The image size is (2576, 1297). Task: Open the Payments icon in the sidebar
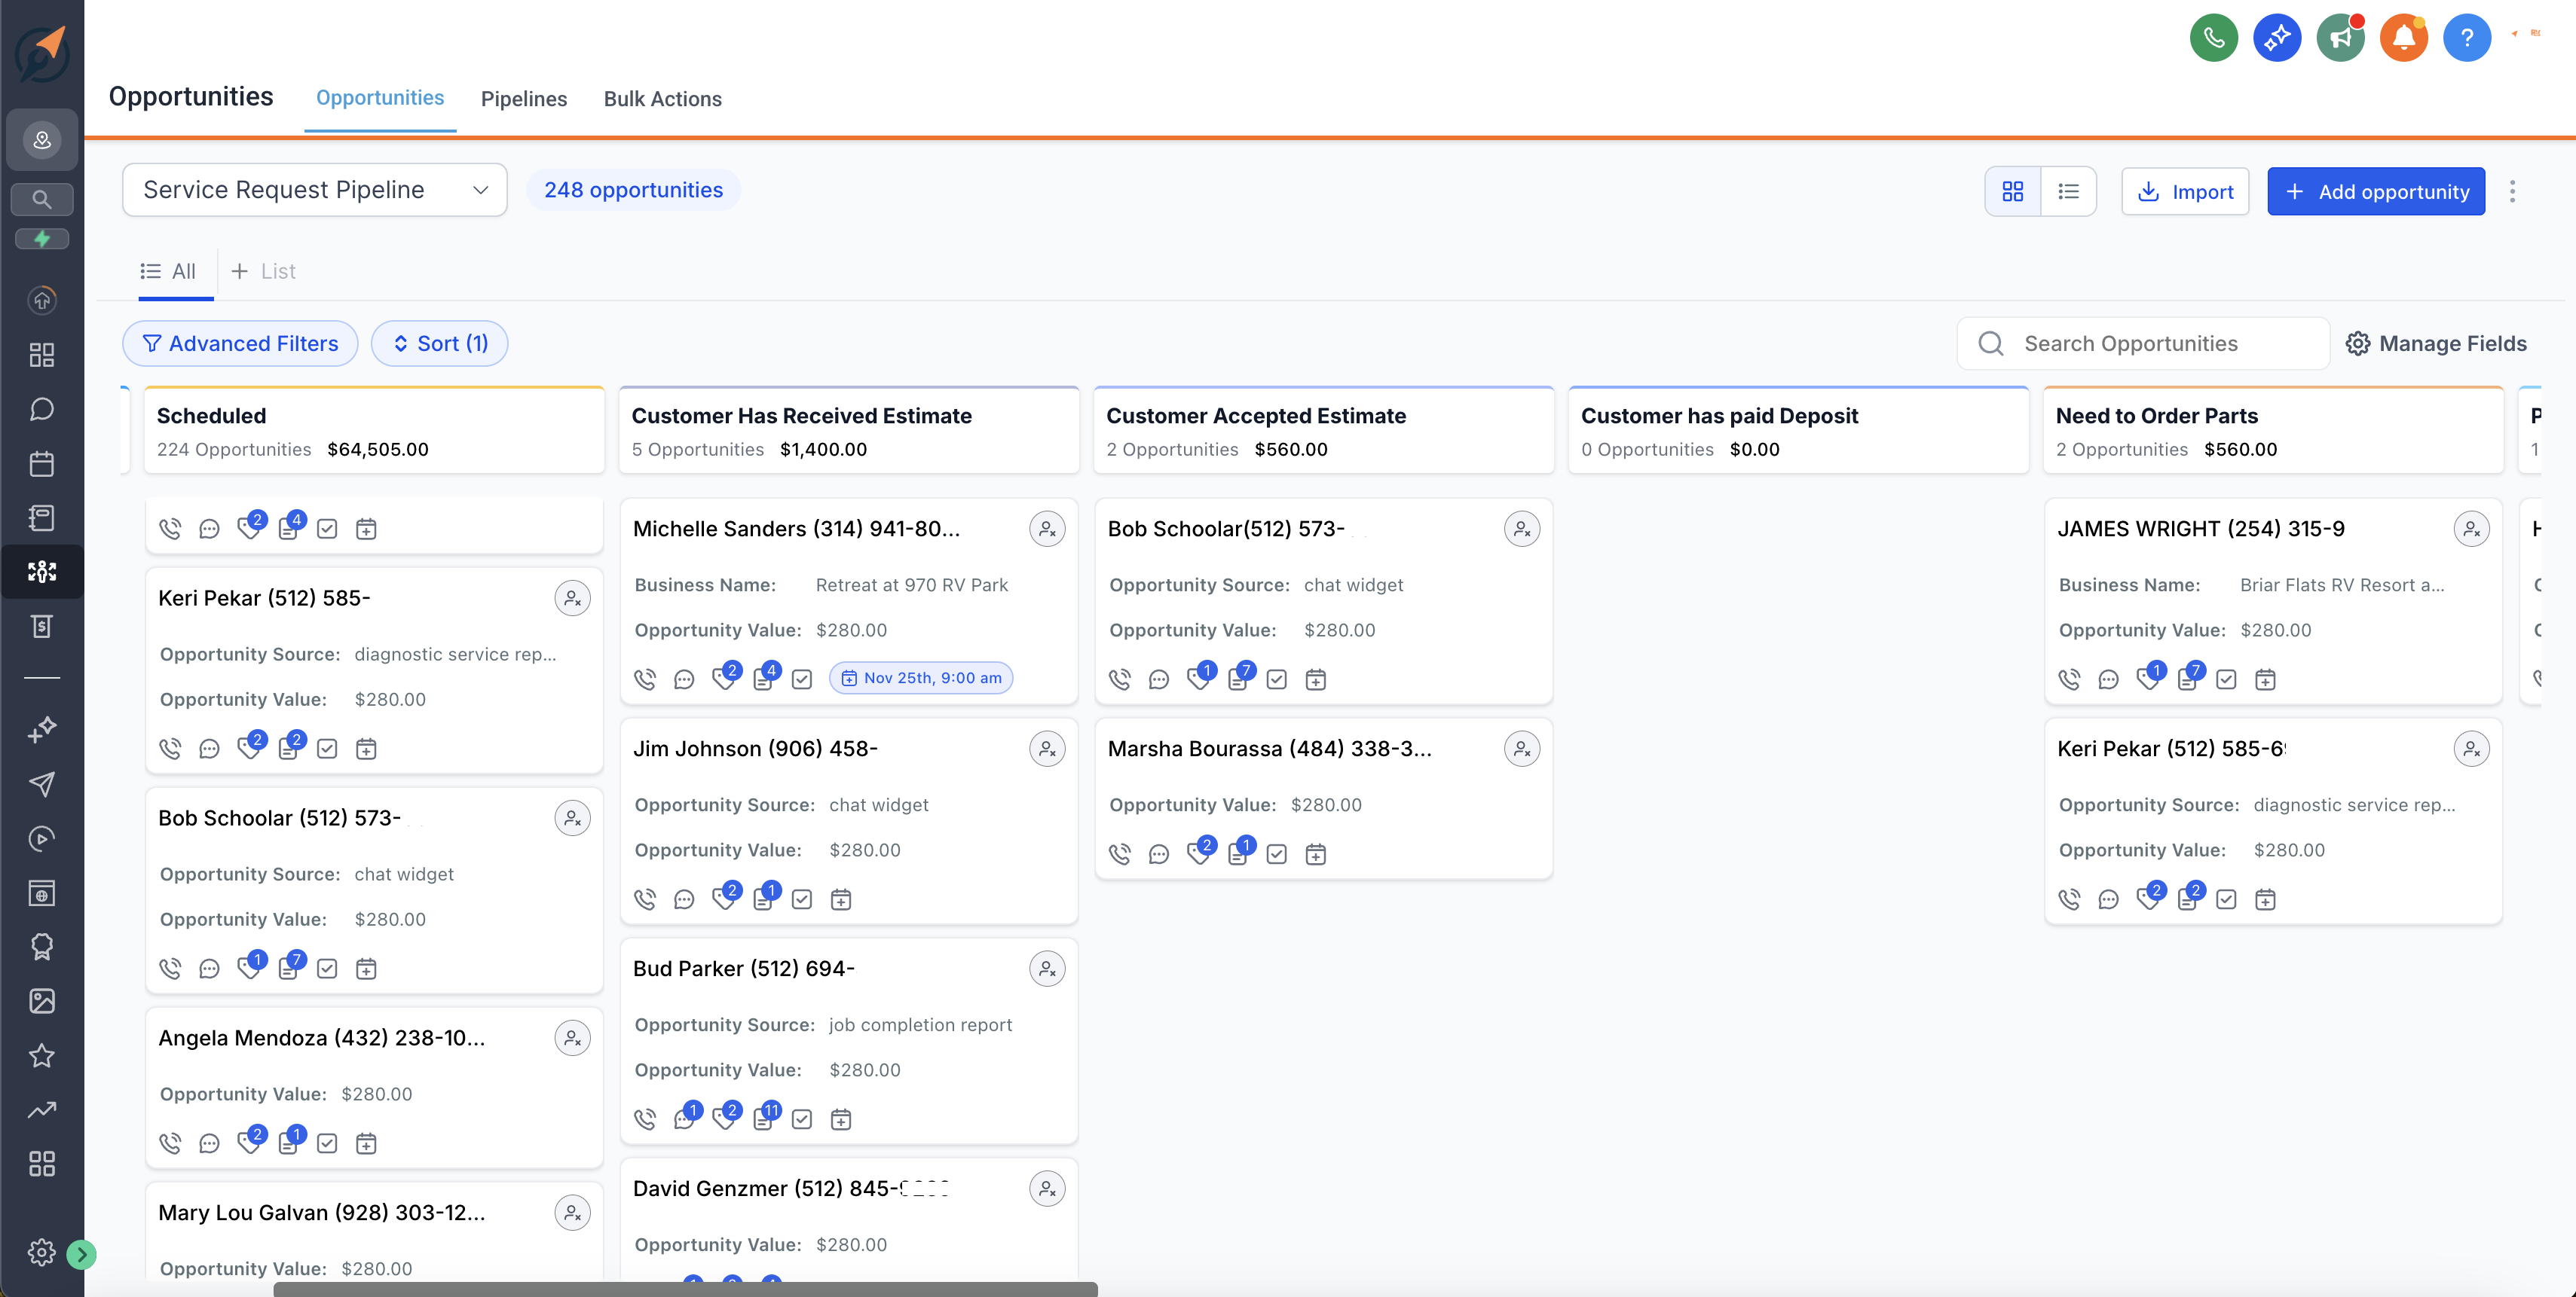(41, 627)
